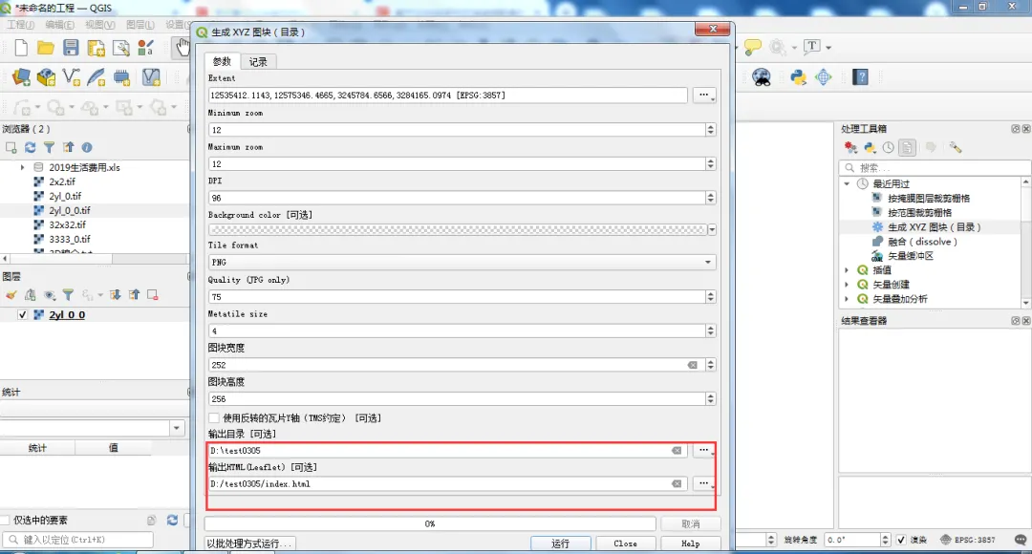1032x554 pixels.
Task: Open the 图层 menu
Action: 140,24
